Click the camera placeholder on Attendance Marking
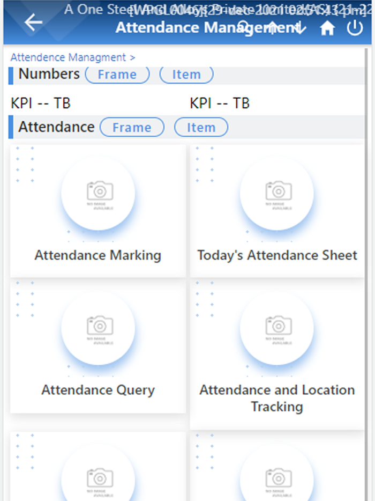Screen dimensions: 375x501 [x=98, y=192]
